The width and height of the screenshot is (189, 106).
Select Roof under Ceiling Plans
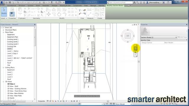pos(9,79)
